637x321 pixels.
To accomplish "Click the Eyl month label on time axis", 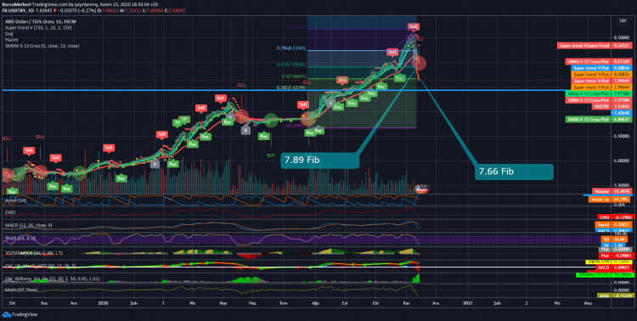I will tap(346, 303).
